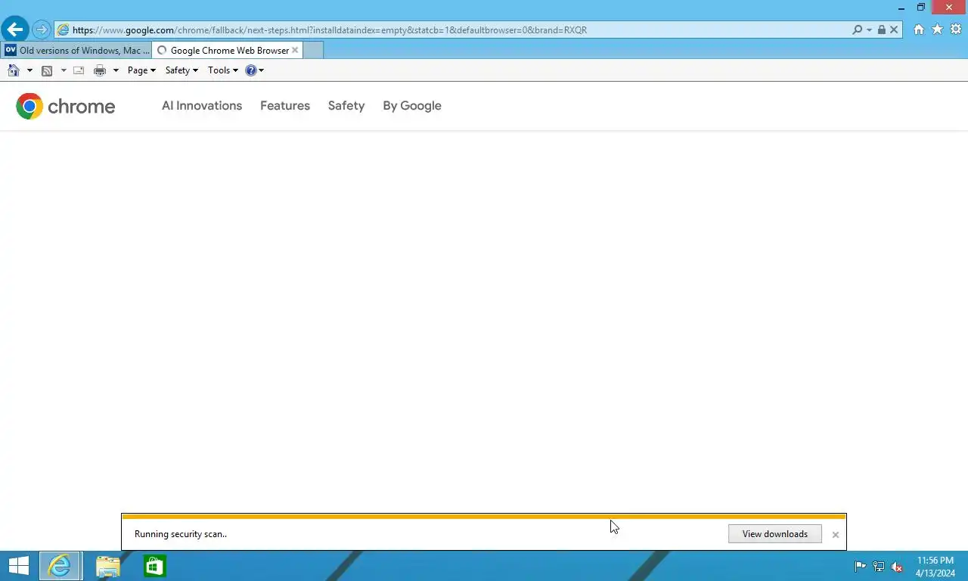
Task: Click the Running security scan text
Action: coord(181,534)
